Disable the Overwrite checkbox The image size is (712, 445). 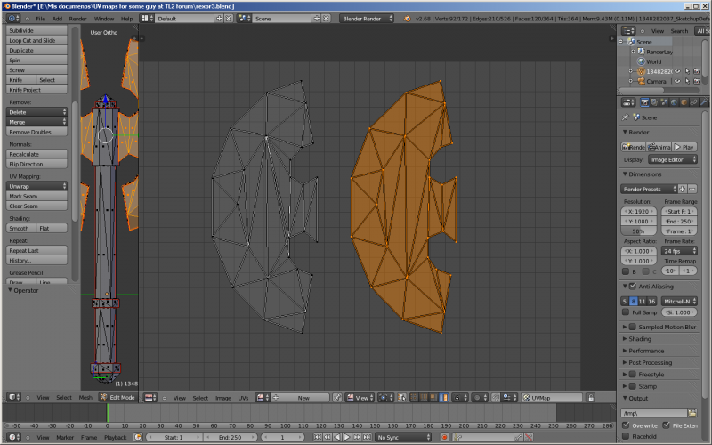[x=626, y=425]
